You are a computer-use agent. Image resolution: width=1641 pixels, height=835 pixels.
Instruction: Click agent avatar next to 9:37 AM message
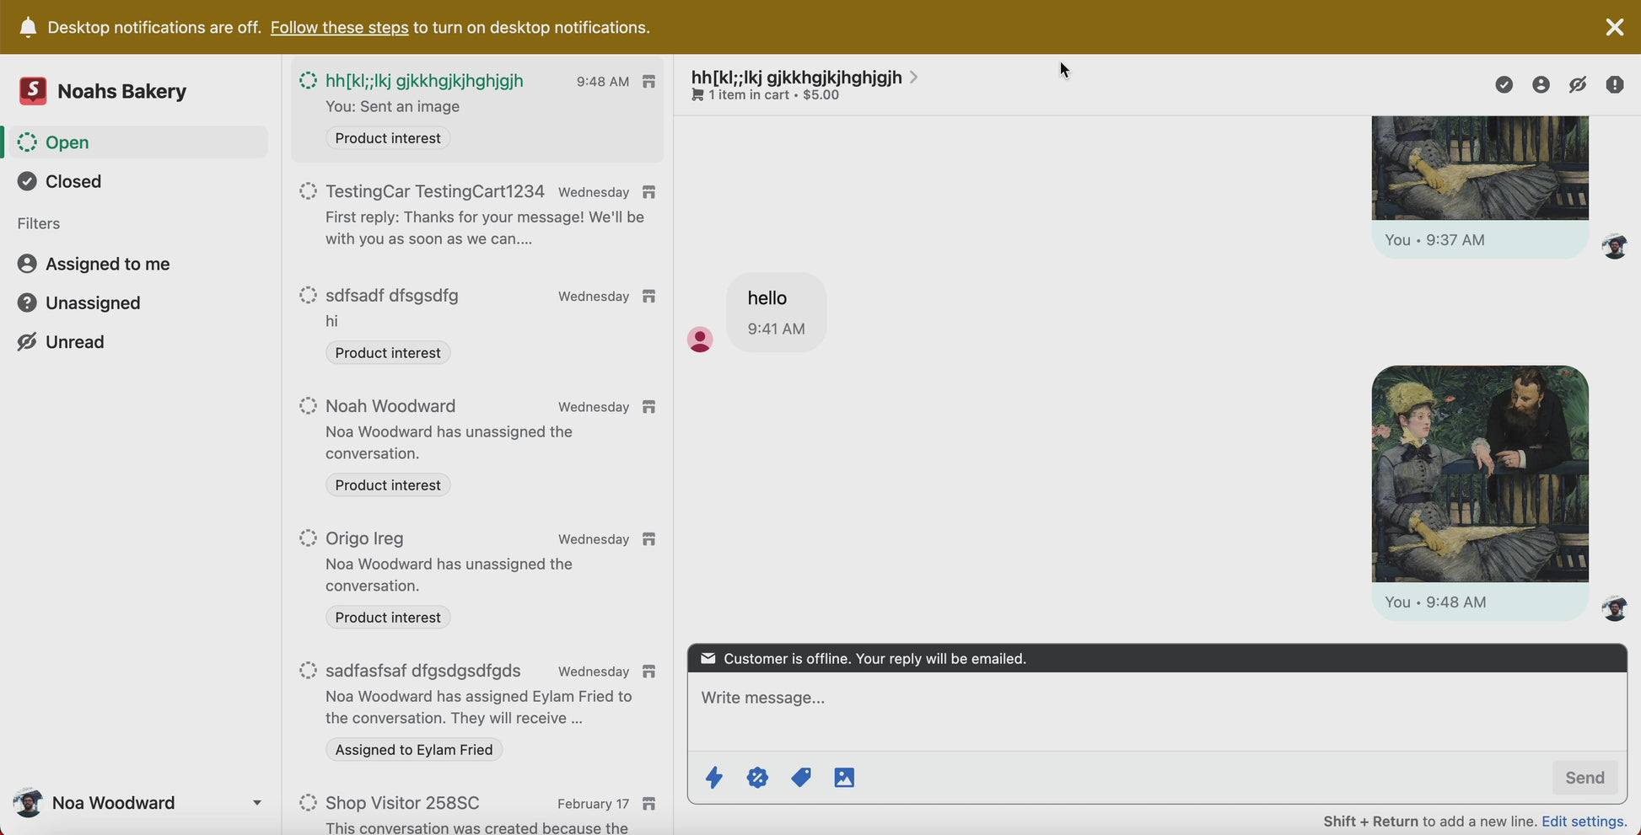[x=1614, y=246]
